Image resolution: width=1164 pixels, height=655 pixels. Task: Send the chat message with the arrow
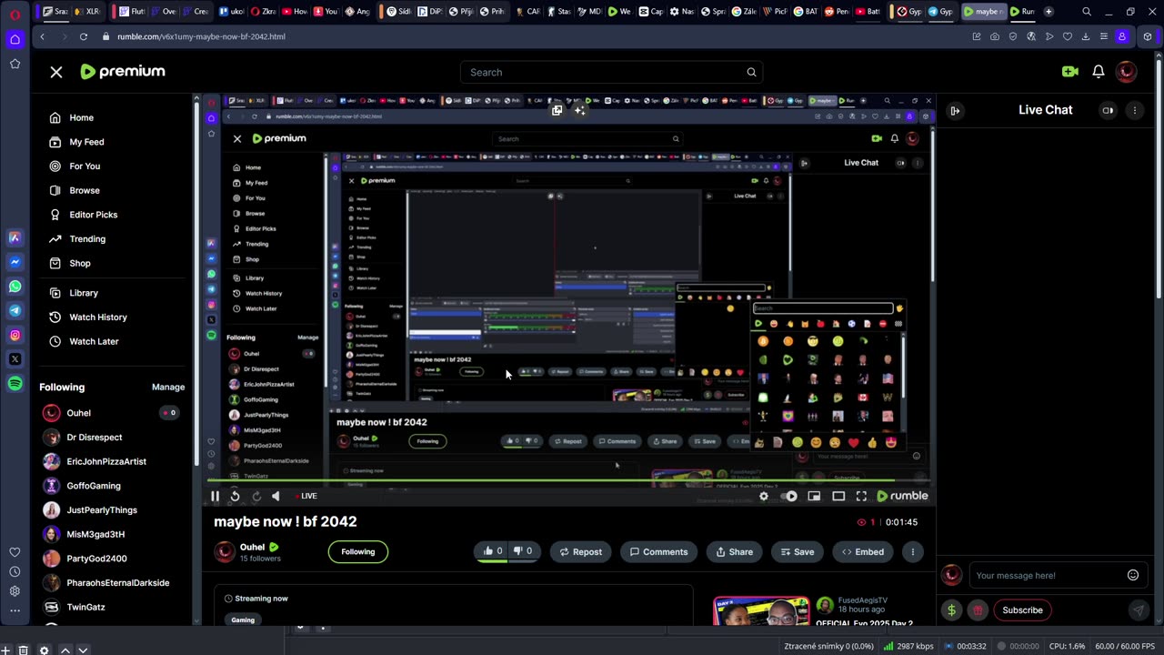coord(1138,610)
